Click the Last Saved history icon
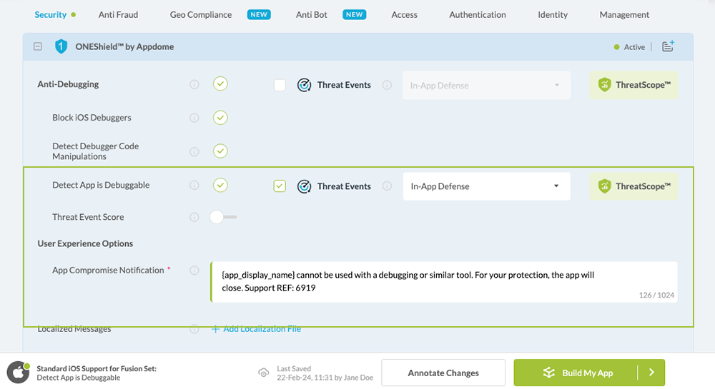 264,373
